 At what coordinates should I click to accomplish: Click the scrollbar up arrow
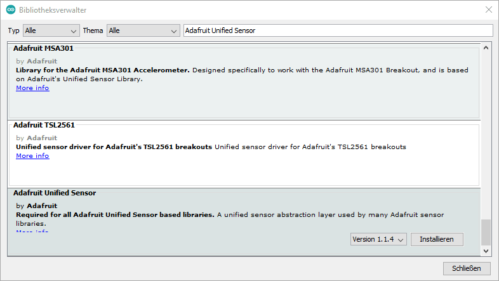click(x=486, y=48)
